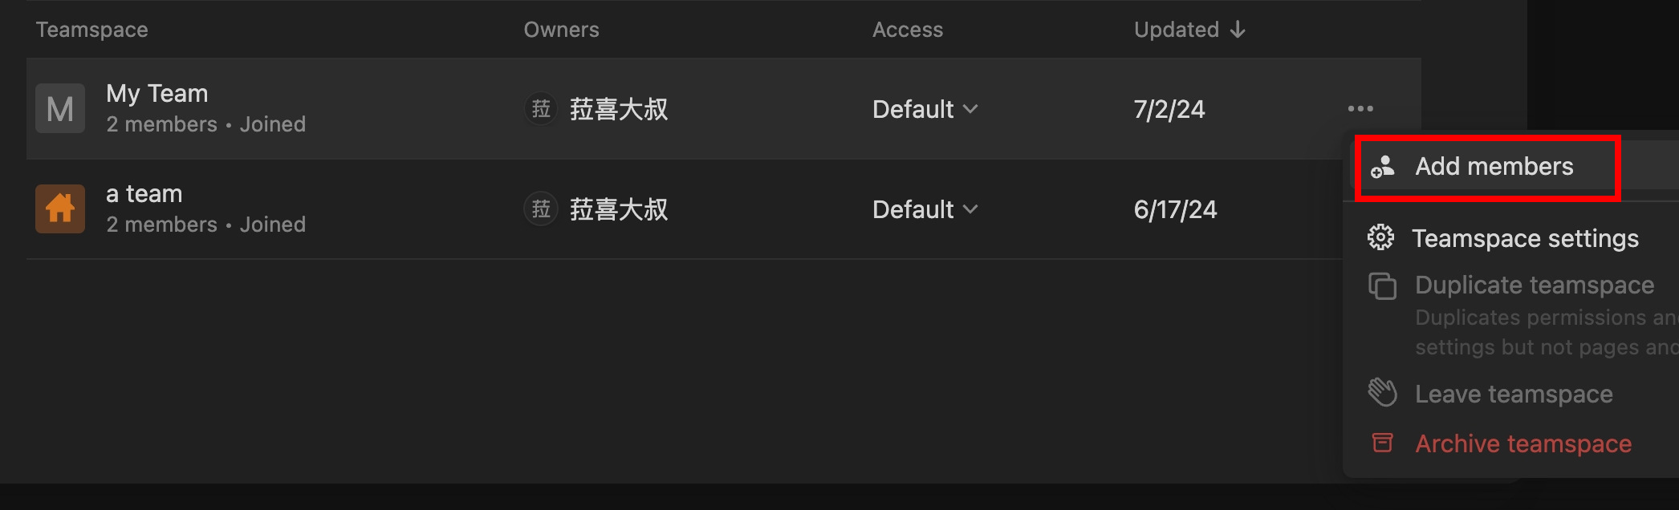Click the My Team "M" avatar icon

[60, 108]
